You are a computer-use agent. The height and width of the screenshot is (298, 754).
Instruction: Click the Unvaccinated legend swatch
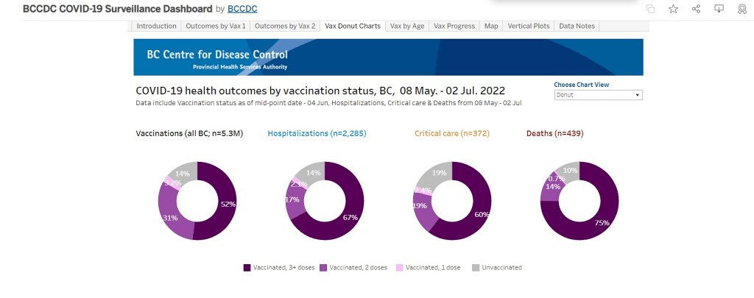tap(476, 268)
